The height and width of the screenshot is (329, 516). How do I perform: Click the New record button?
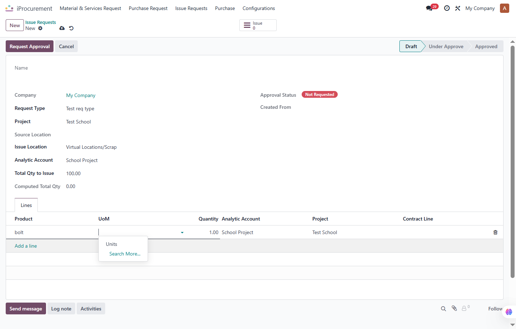pos(15,25)
